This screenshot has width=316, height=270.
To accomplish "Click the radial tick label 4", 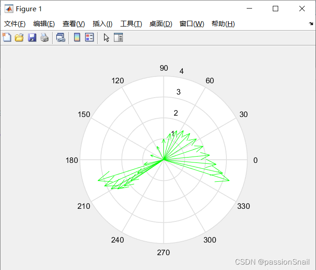I will coord(181,71).
